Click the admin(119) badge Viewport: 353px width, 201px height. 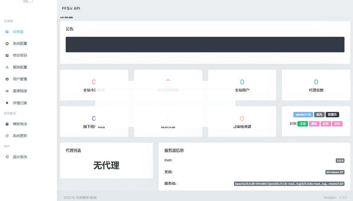[303, 115]
